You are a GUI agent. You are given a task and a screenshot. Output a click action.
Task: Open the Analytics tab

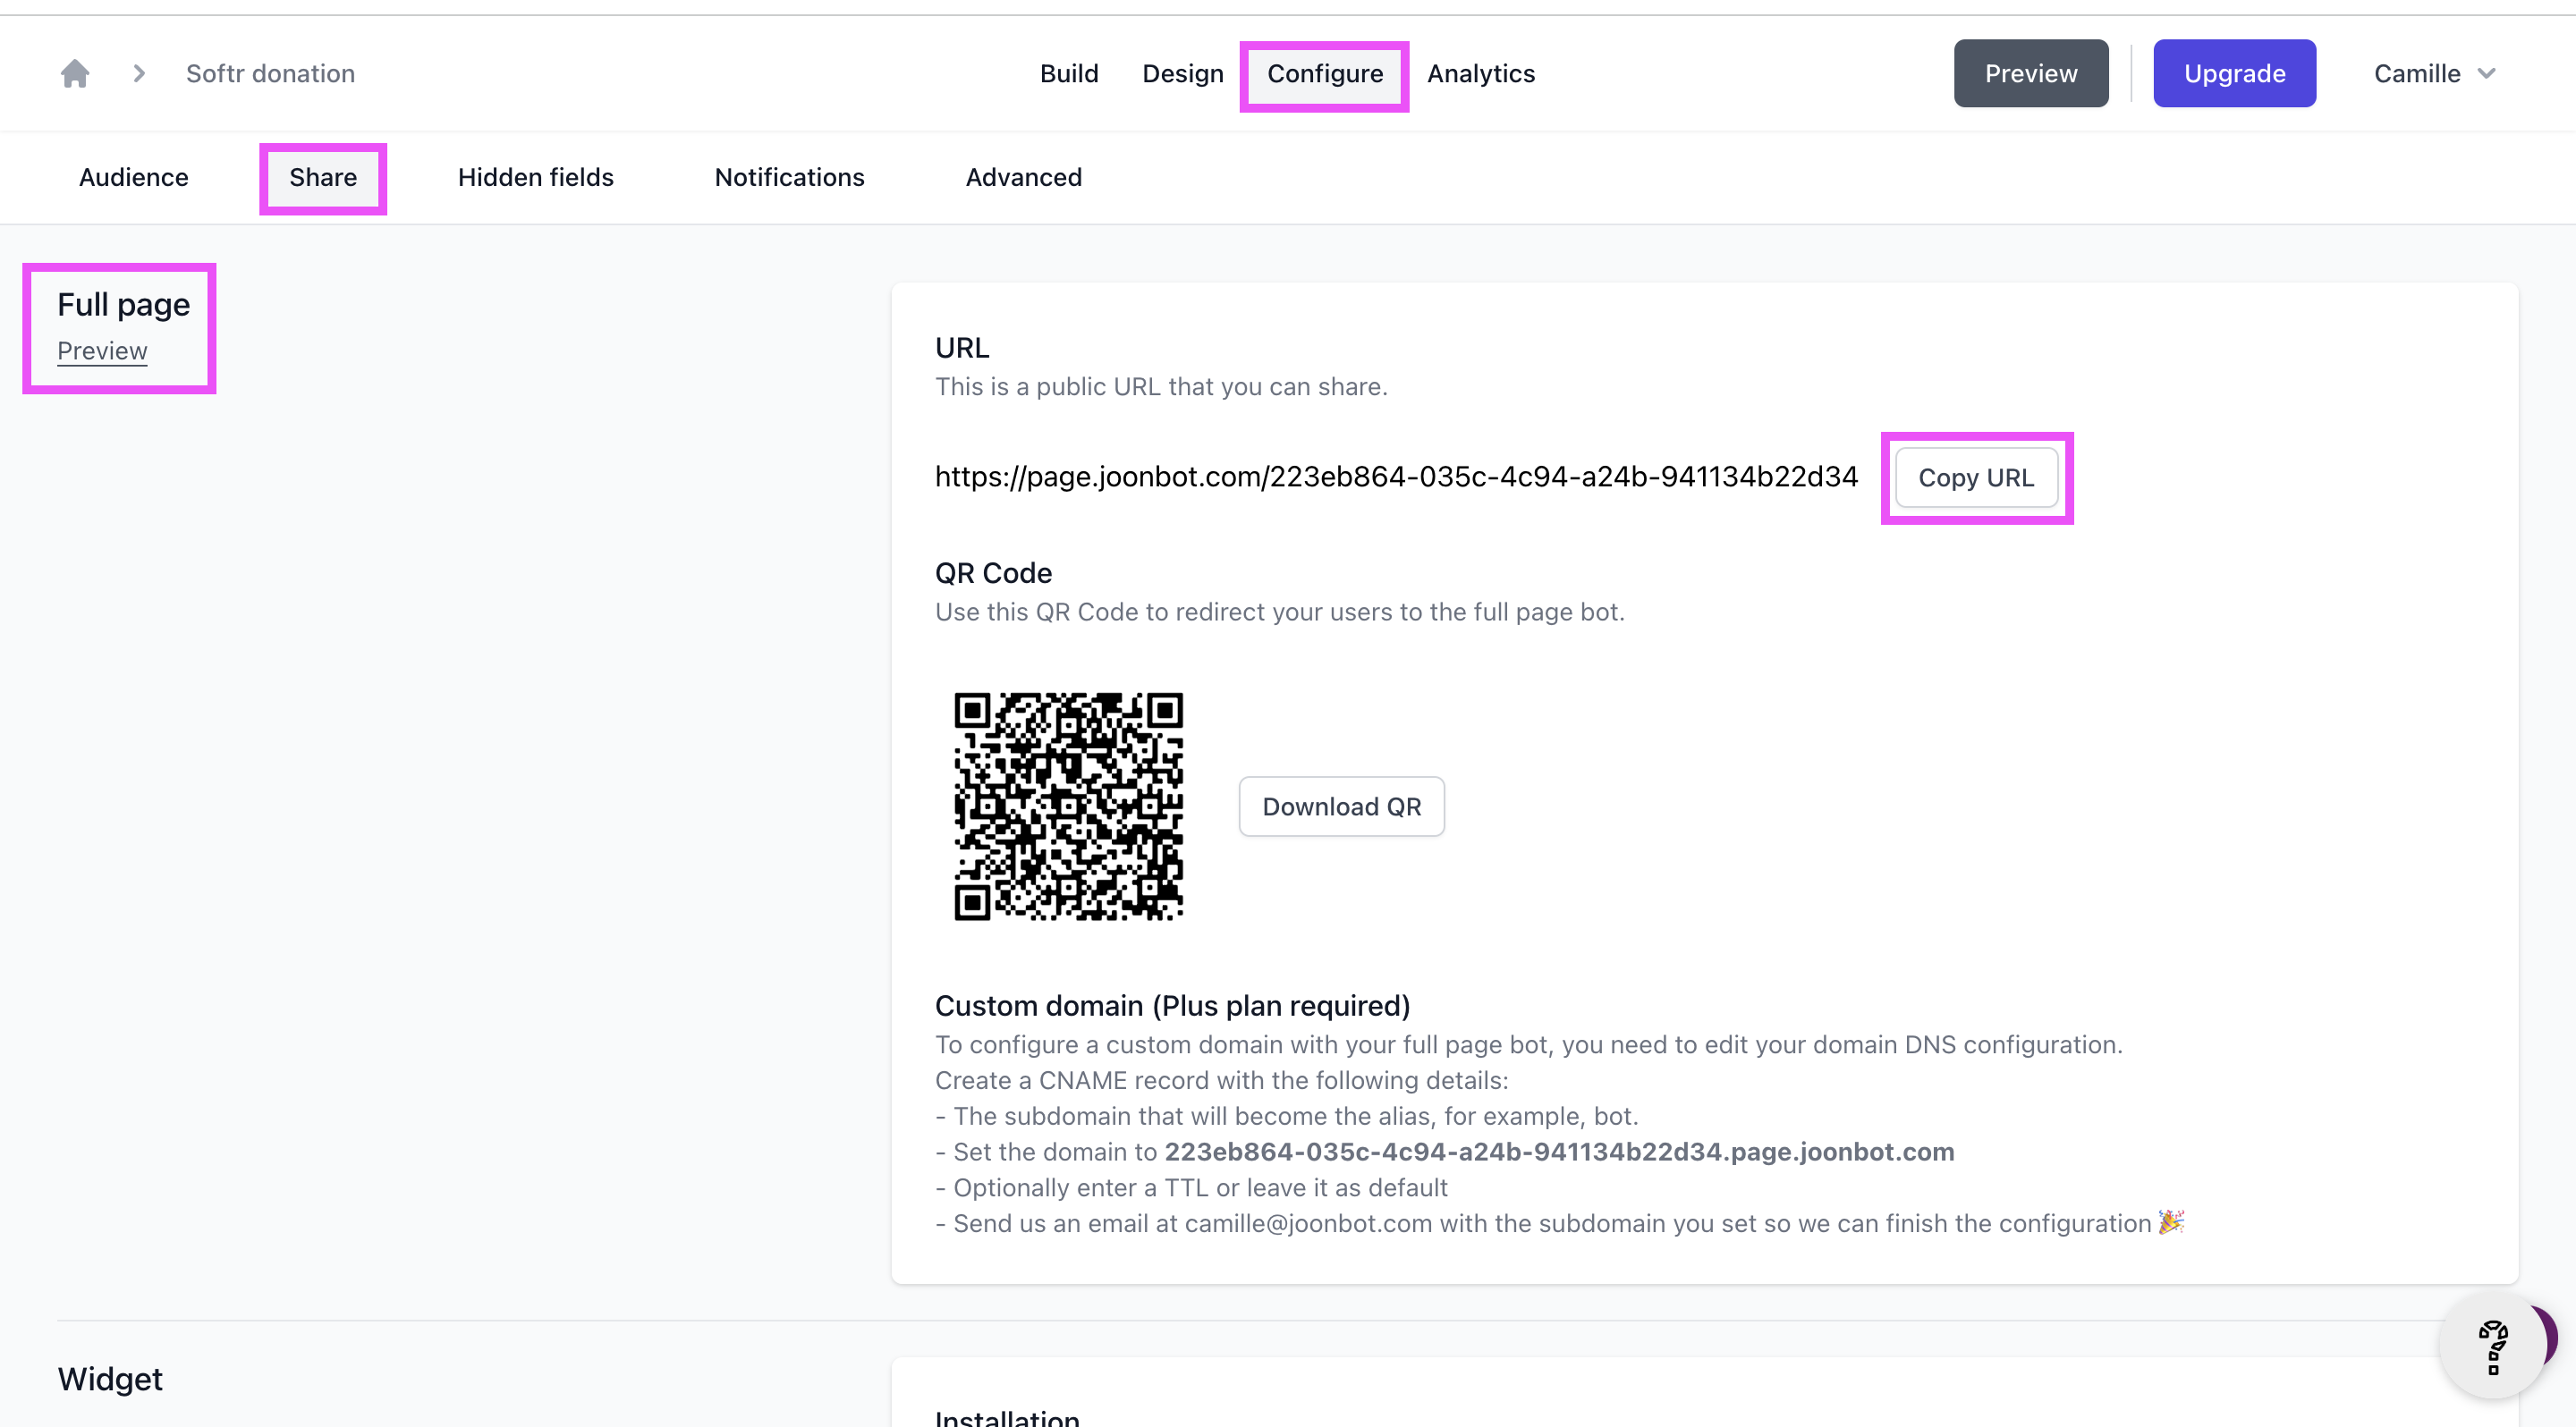pos(1481,73)
